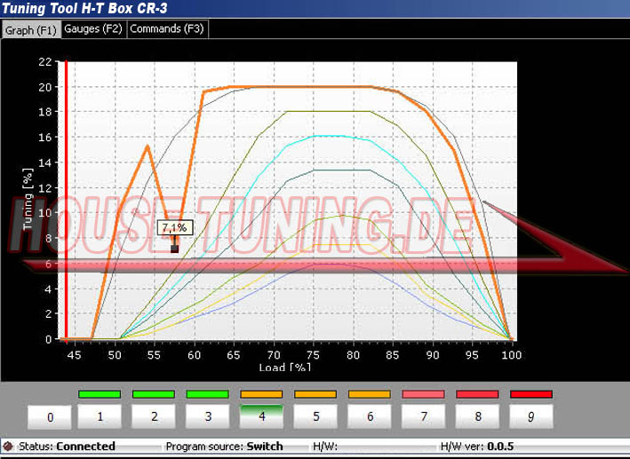Open the Commands (F3) tab
630x459 pixels.
point(167,29)
